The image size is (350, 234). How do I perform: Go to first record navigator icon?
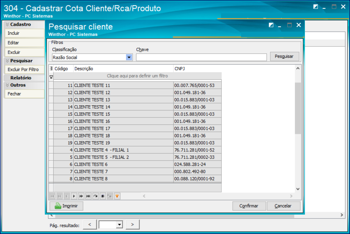click(x=52, y=196)
